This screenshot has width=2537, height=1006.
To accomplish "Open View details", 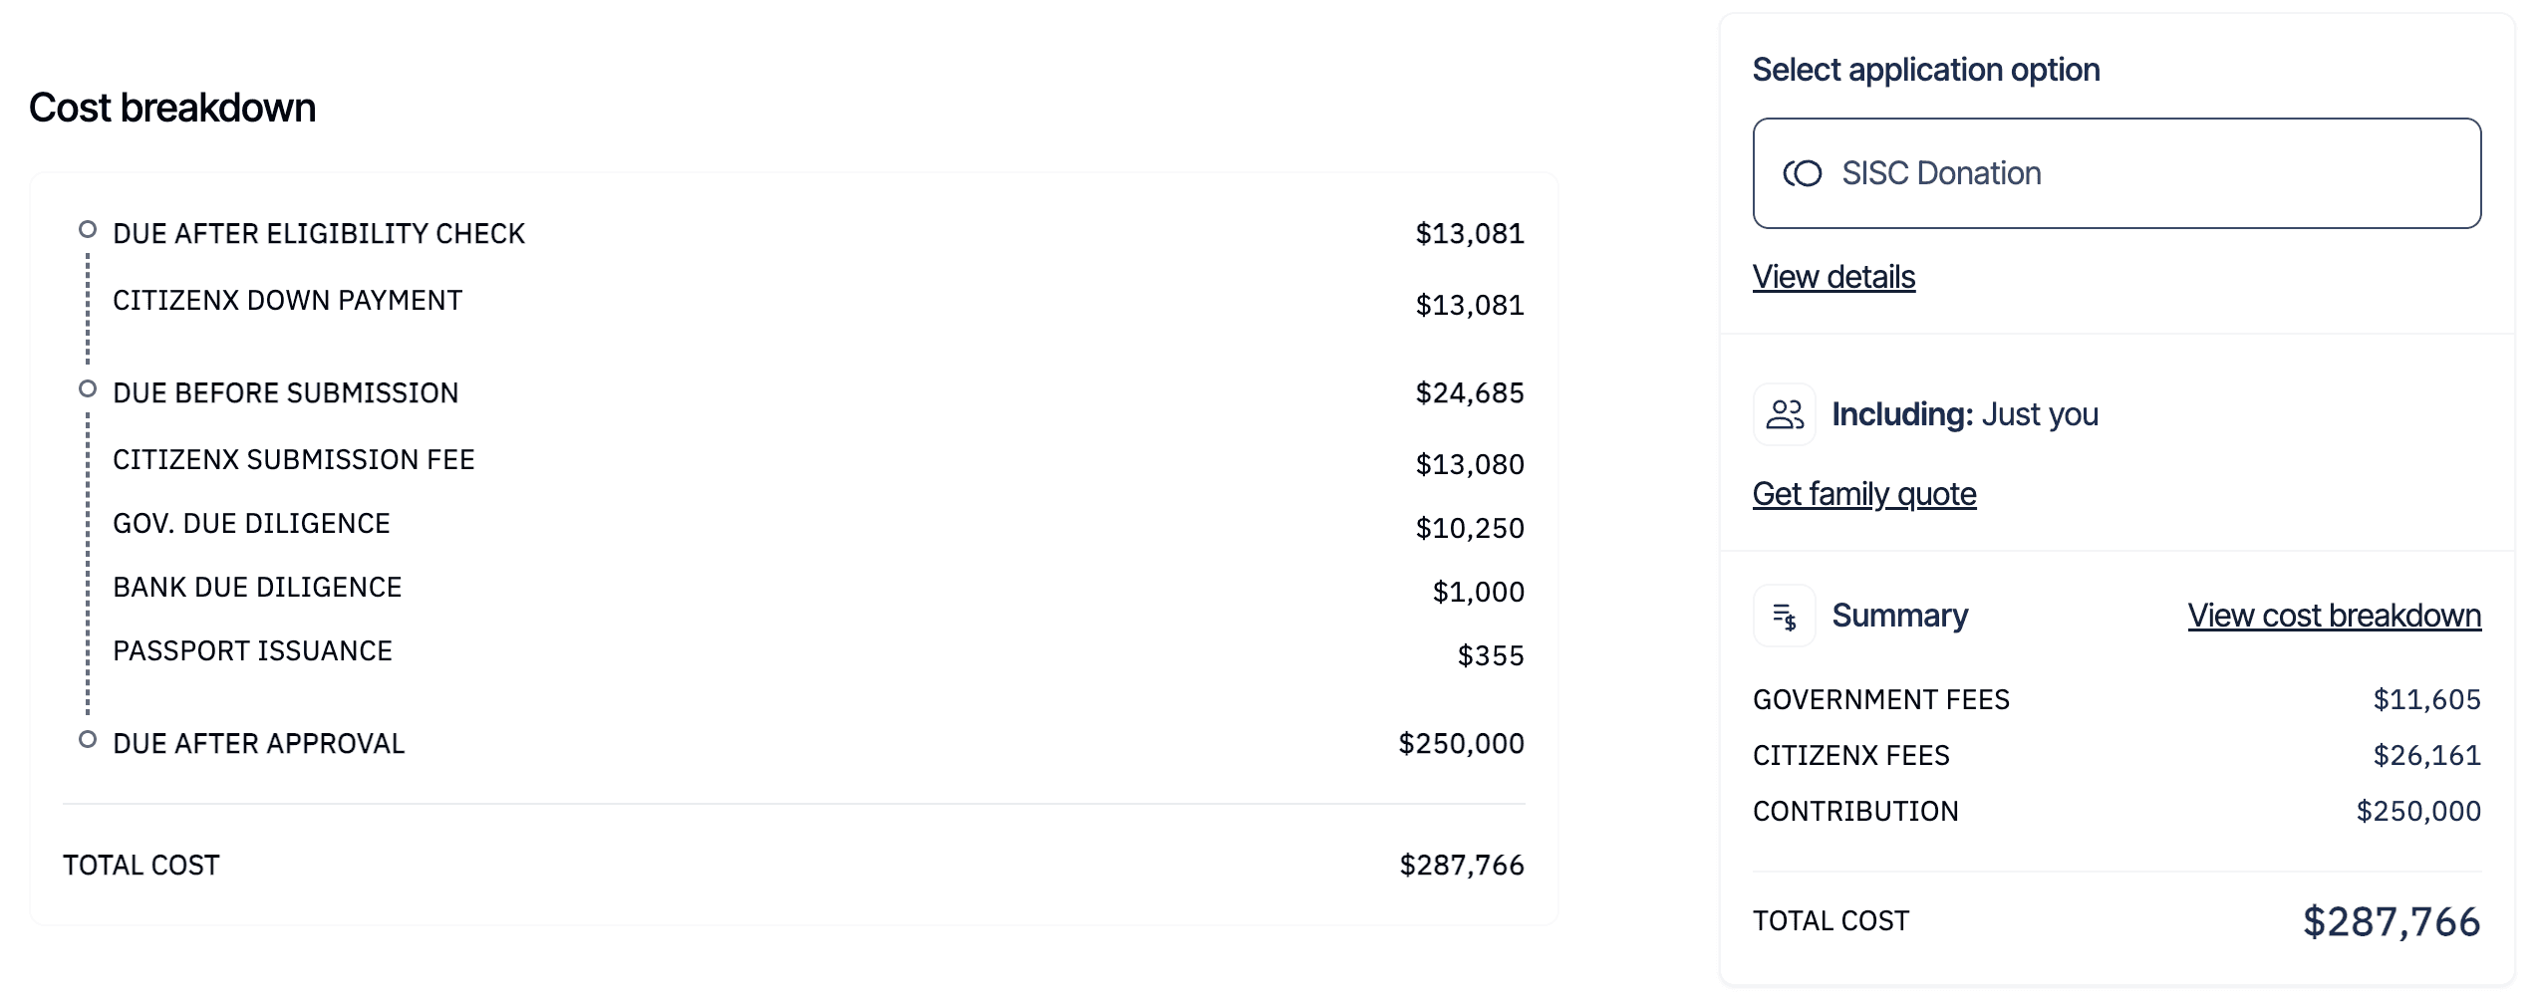I will click(1833, 276).
